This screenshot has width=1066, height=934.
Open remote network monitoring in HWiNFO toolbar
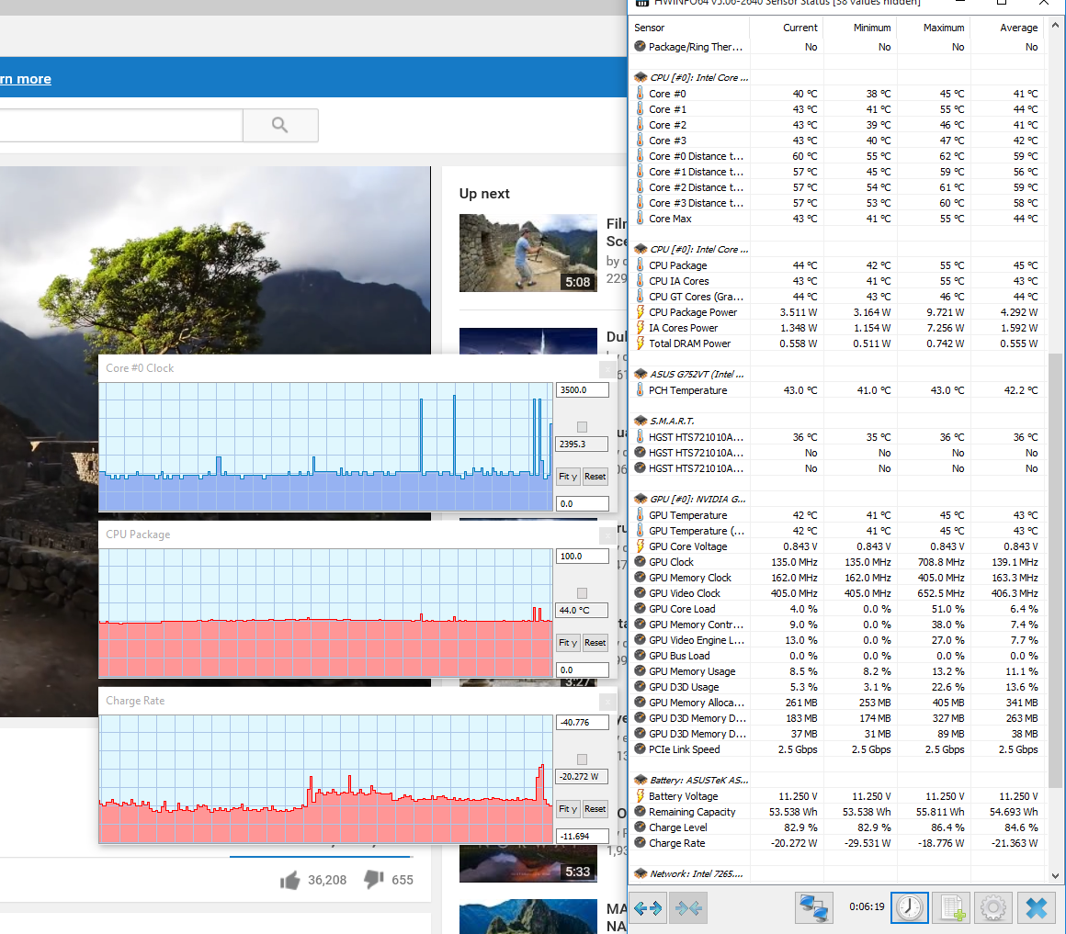coord(814,907)
